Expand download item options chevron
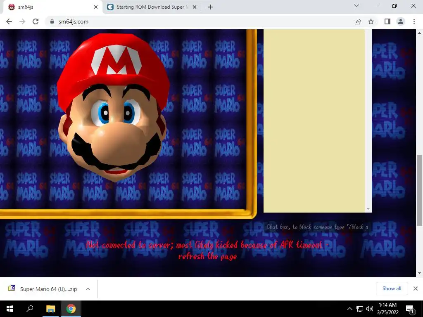The image size is (423, 317). (88, 289)
